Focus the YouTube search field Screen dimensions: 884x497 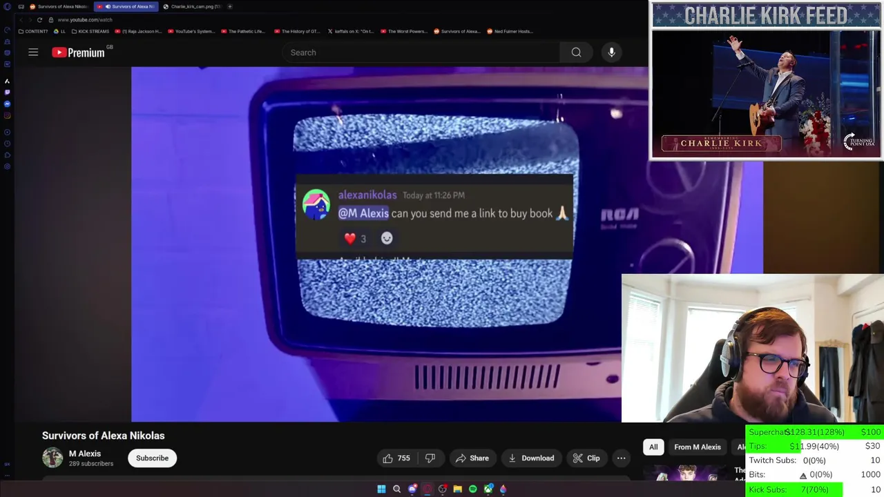421,52
